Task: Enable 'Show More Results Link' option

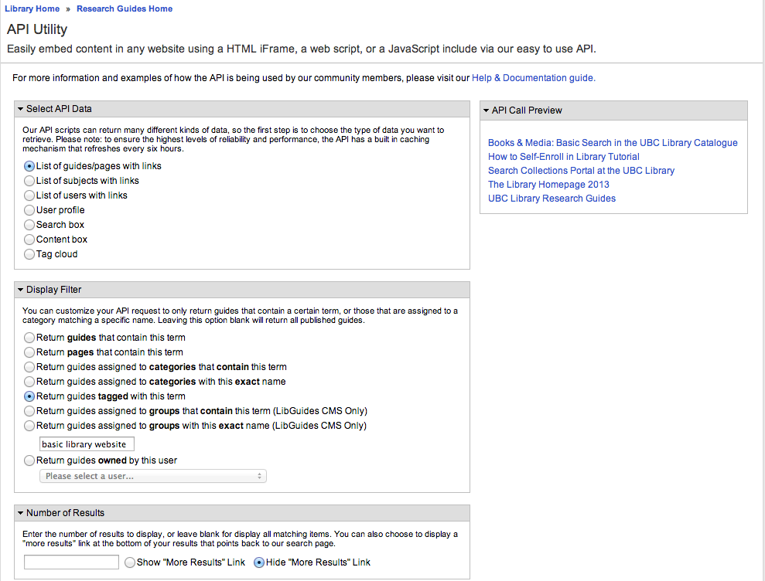Action: [130, 562]
